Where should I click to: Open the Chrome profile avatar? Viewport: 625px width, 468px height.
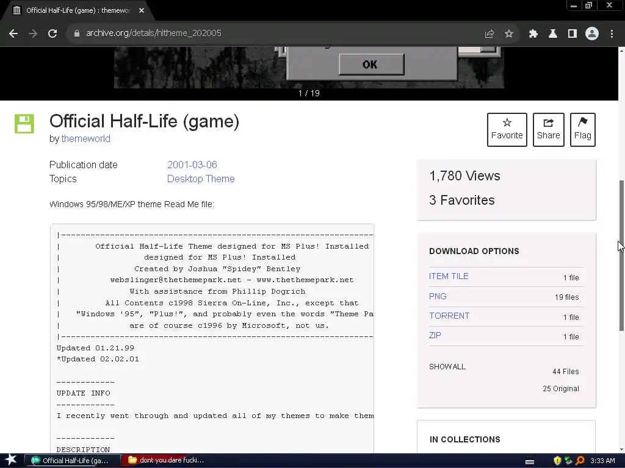click(592, 34)
